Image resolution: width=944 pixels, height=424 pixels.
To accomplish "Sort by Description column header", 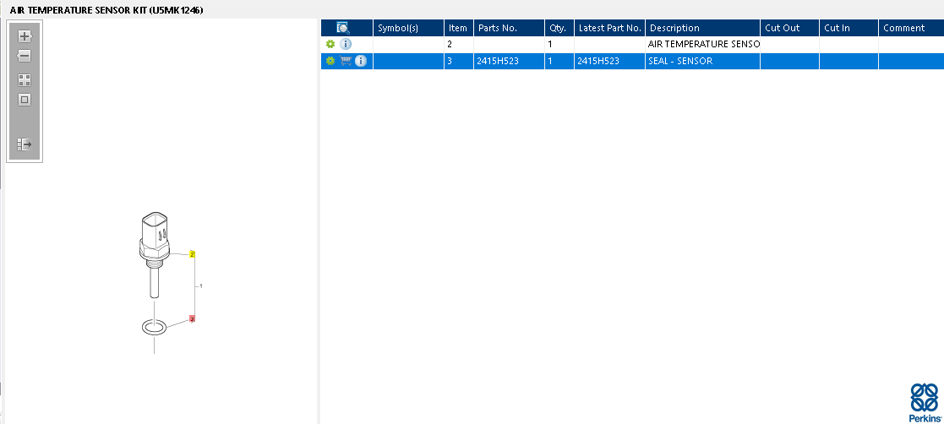I will (702, 28).
